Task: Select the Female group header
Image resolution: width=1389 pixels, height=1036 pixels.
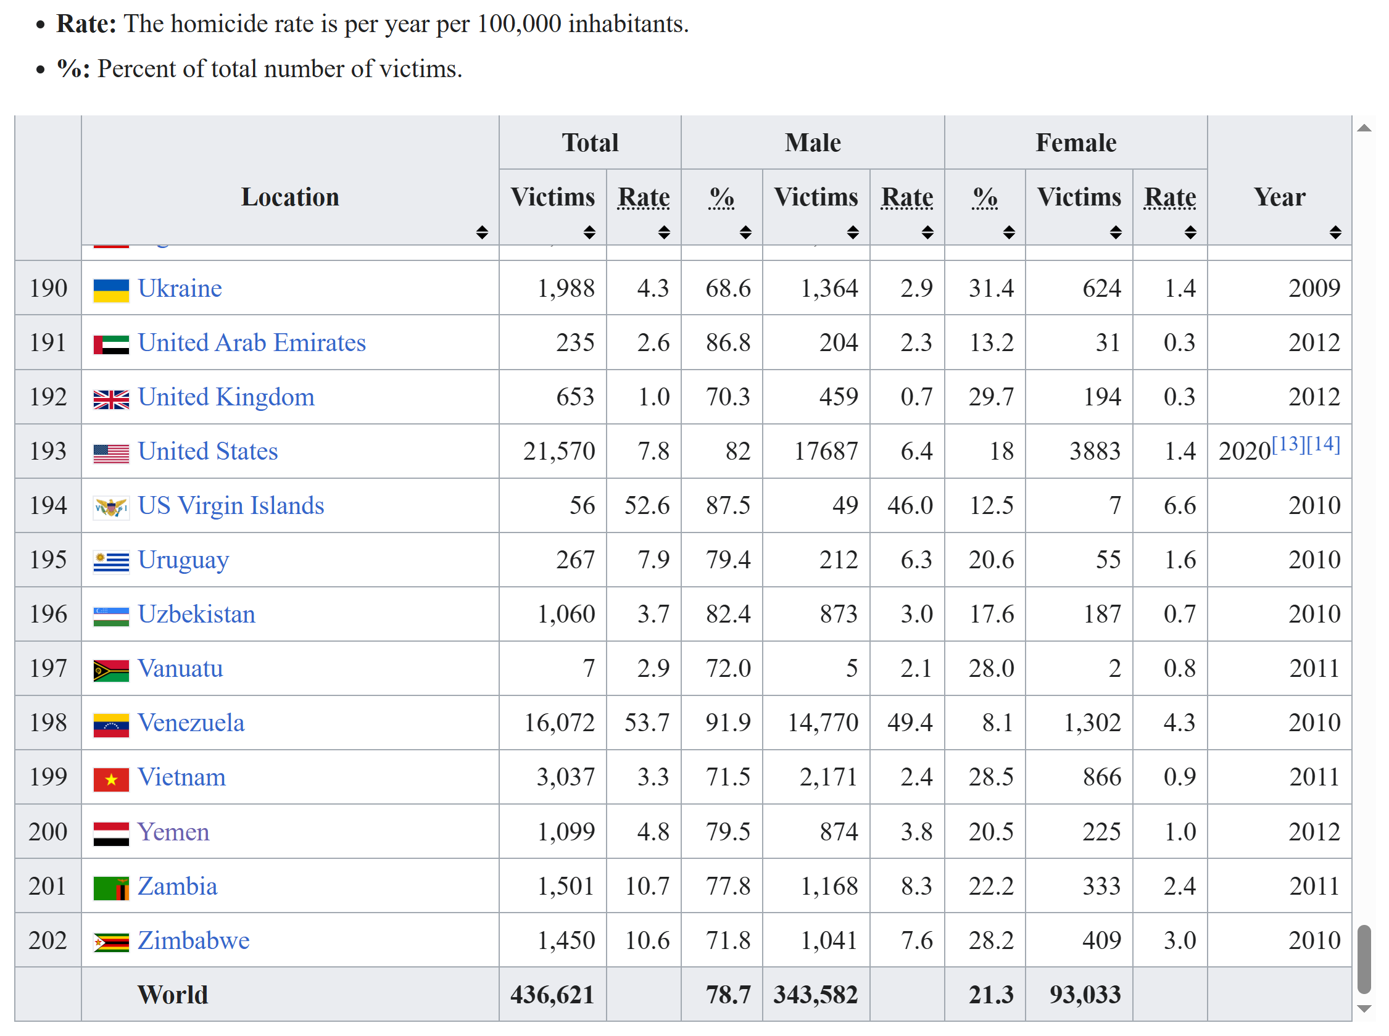Action: pos(1076,143)
